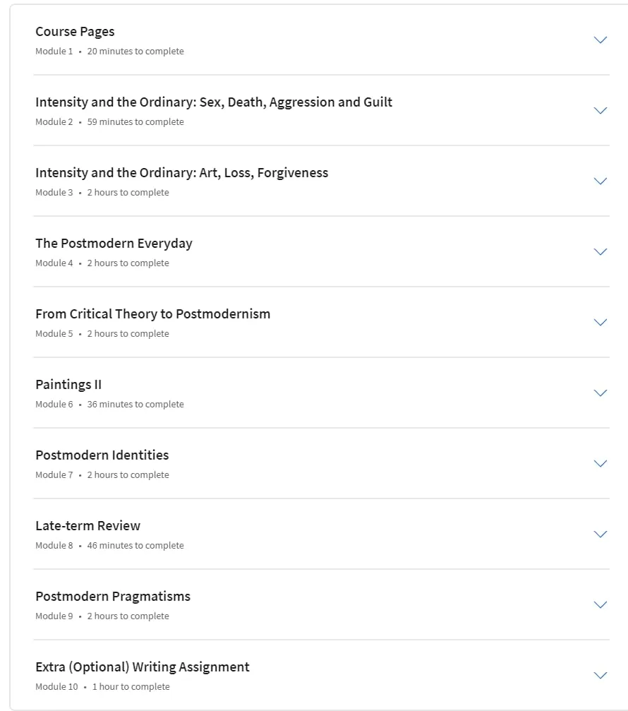The width and height of the screenshot is (628, 711).
Task: Open the Course Pages title
Action: pos(75,32)
